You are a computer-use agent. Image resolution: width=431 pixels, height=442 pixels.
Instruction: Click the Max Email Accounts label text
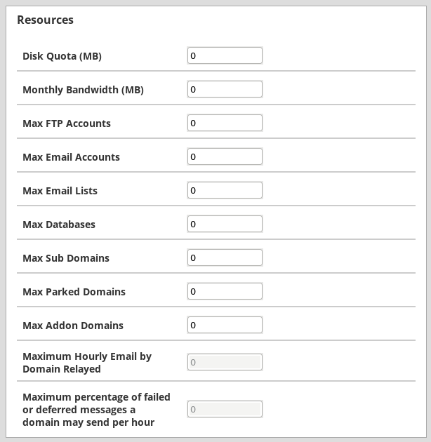click(x=71, y=157)
